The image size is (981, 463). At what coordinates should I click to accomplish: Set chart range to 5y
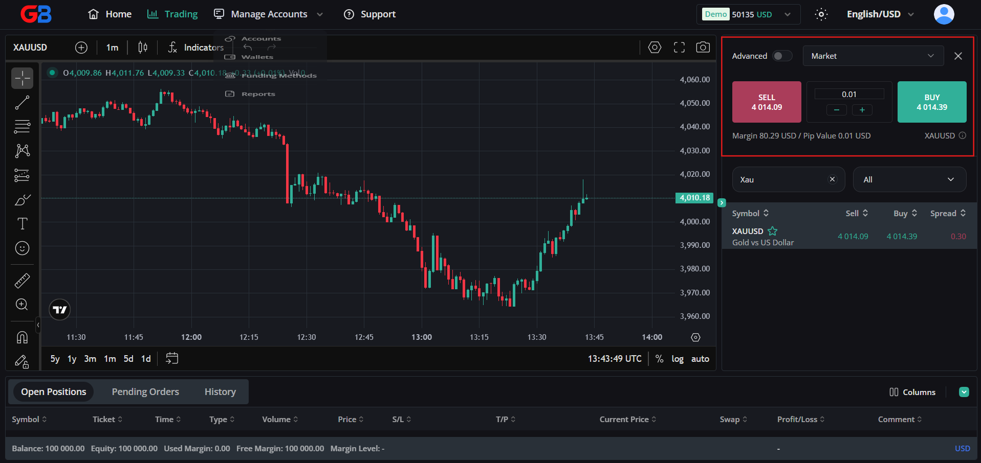55,359
